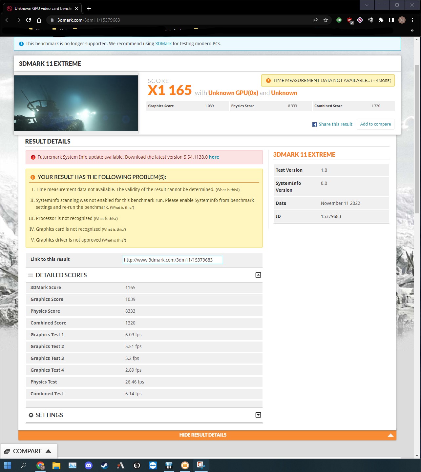This screenshot has height=472, width=421.
Task: Close the Unknown GPU video card tab
Action: click(x=76, y=9)
